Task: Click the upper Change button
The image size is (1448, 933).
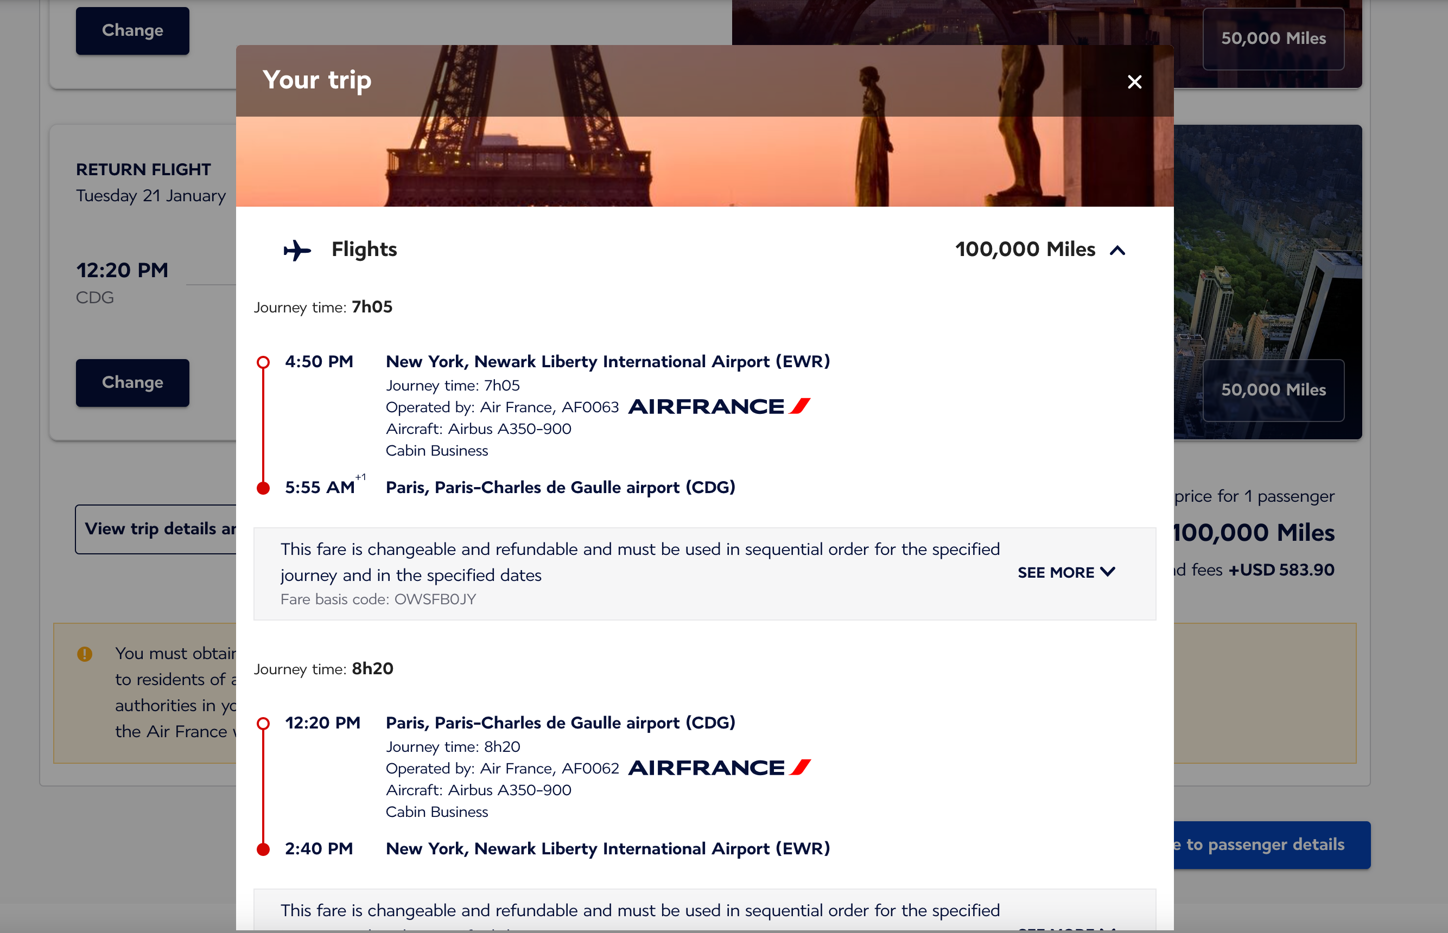Action: point(132,30)
